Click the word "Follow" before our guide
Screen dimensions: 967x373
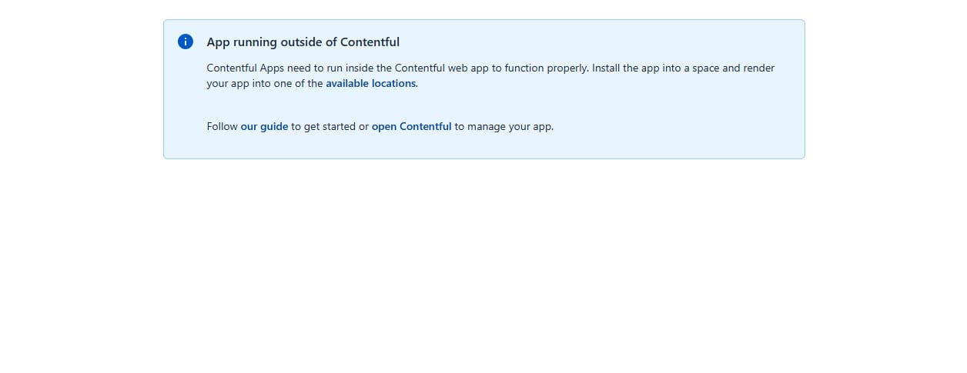click(x=223, y=126)
